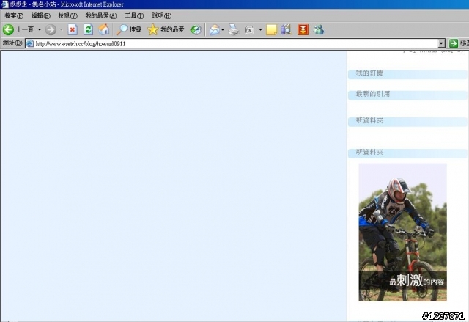The width and height of the screenshot is (469, 322).
Task: Open the Mail button dropdown arrow
Action: point(223,29)
